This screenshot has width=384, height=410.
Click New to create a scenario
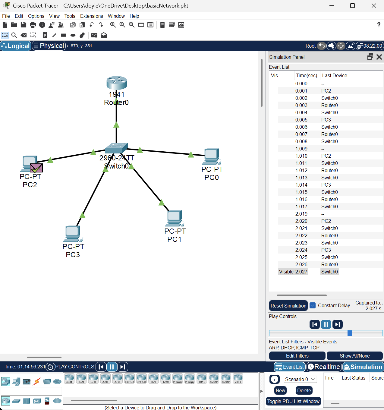point(280,390)
